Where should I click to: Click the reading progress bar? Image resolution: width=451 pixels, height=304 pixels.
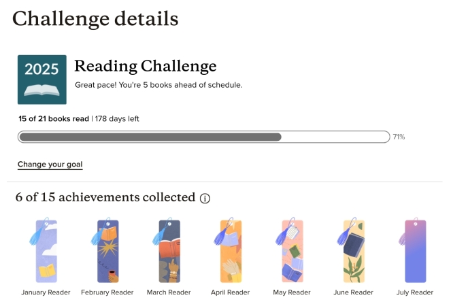[x=203, y=137]
